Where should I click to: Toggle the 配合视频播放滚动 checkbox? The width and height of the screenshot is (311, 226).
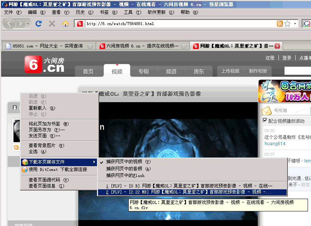click(265, 120)
